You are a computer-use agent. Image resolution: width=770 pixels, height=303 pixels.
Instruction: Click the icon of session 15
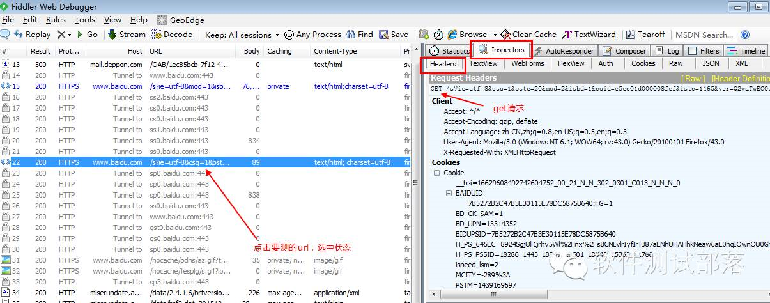tap(5, 86)
